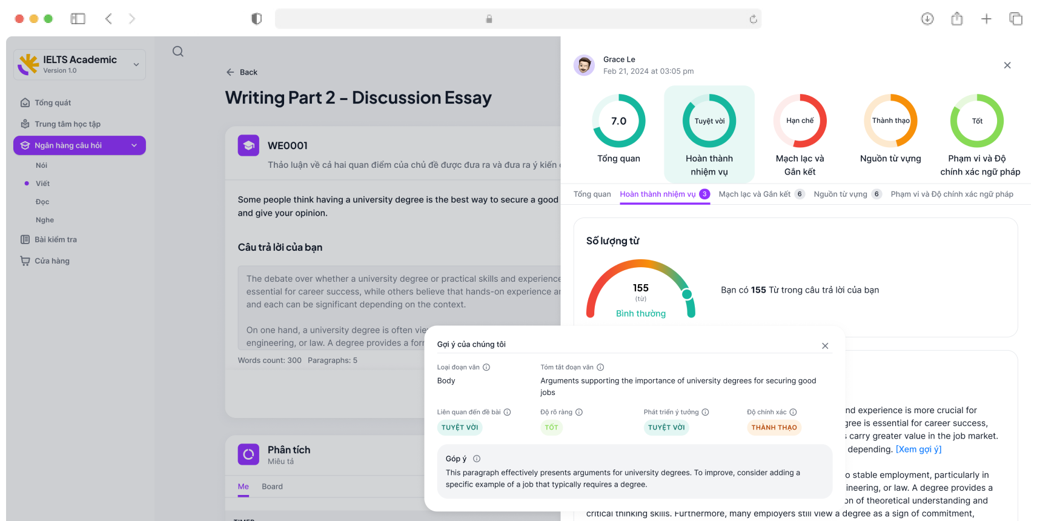1037x521 pixels.
Task: Select Nguồn từ vựng score ring
Action: (x=890, y=121)
